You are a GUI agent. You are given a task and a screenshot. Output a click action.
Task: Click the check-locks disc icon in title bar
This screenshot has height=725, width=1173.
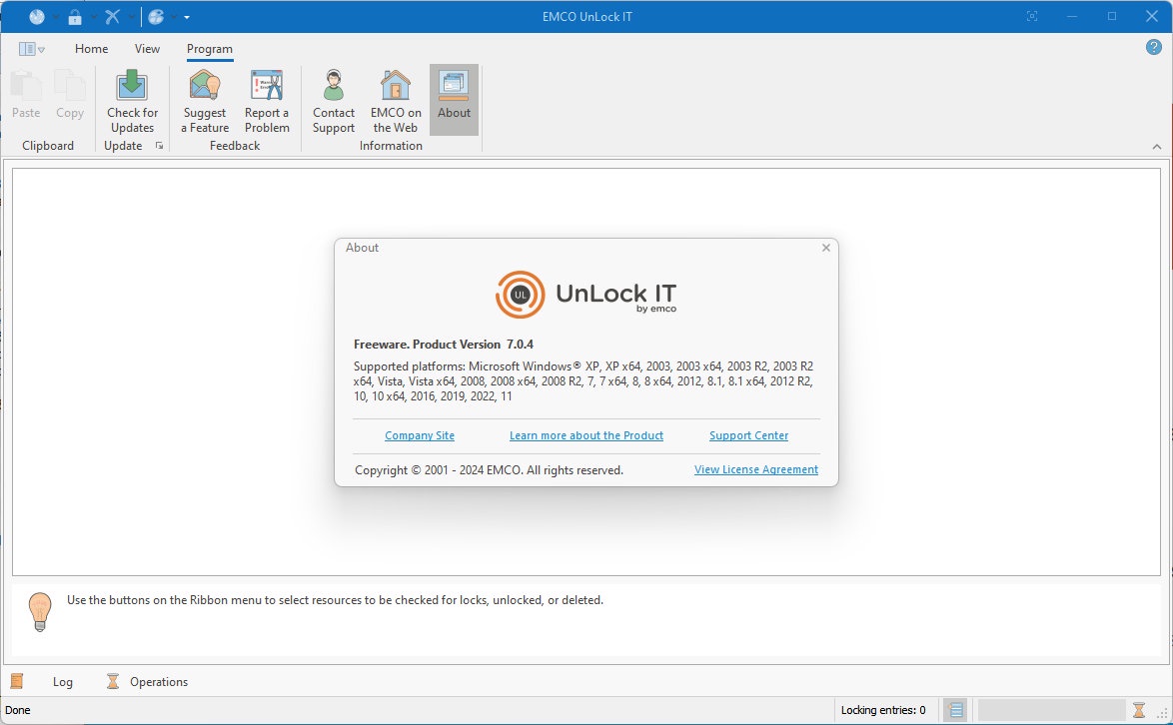pyautogui.click(x=37, y=16)
